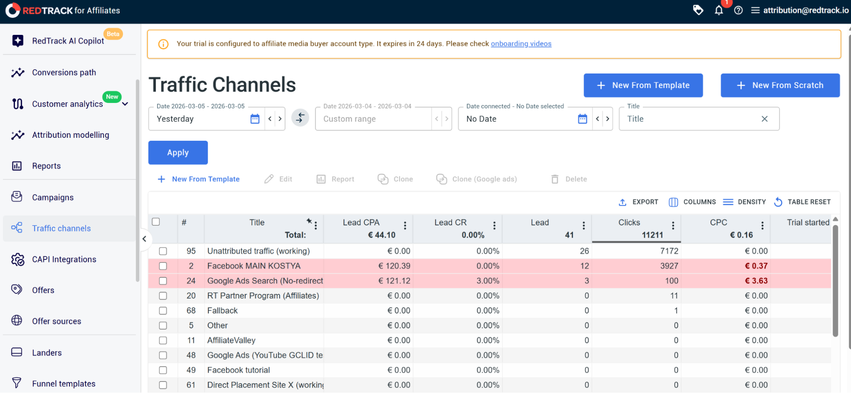Collapse the sidebar with the arrow
This screenshot has height=393, width=851.
coord(144,239)
